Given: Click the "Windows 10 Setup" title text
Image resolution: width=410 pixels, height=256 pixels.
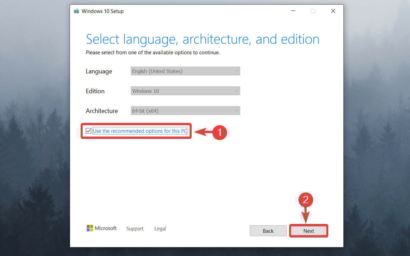Looking at the screenshot, I should pyautogui.click(x=102, y=11).
